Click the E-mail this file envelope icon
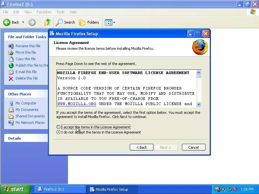Image resolution: width=259 pixels, height=194 pixels. point(11,72)
